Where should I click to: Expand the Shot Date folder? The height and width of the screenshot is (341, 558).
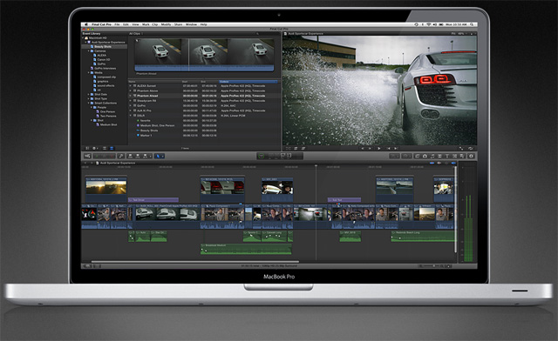pyautogui.click(x=89, y=94)
